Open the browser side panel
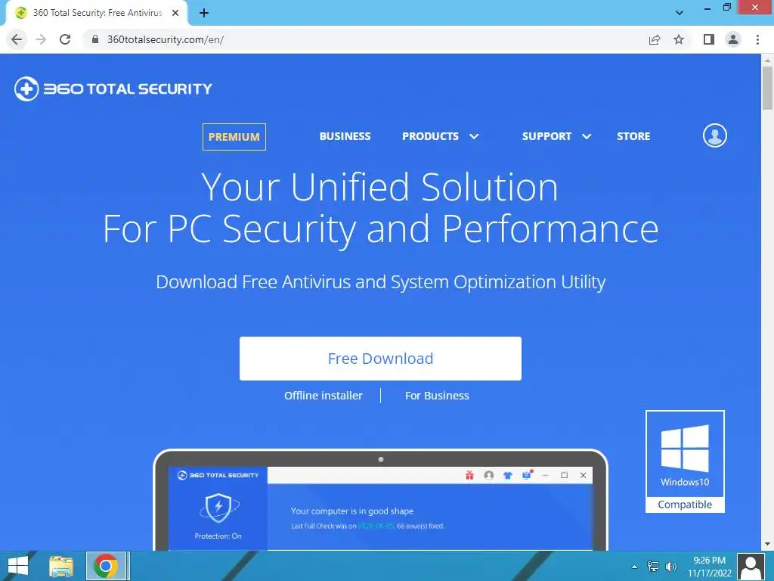The width and height of the screenshot is (774, 581). (709, 39)
